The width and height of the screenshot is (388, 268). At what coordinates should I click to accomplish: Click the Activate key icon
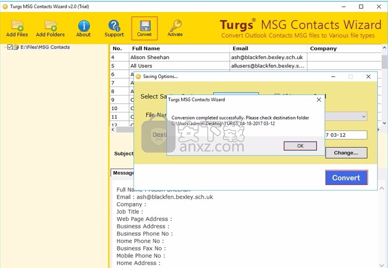point(175,28)
